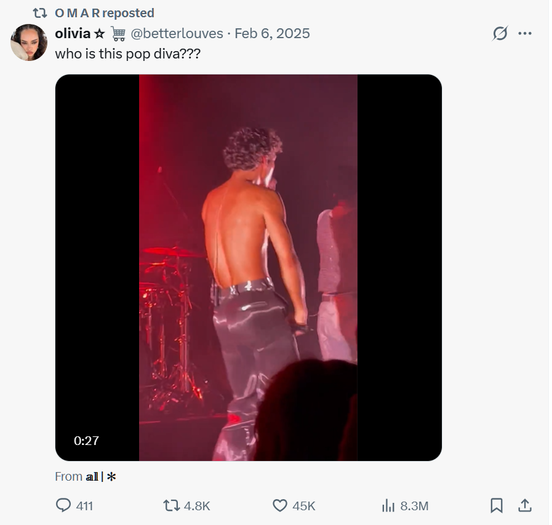Click the display name "olivia"

pyautogui.click(x=73, y=33)
